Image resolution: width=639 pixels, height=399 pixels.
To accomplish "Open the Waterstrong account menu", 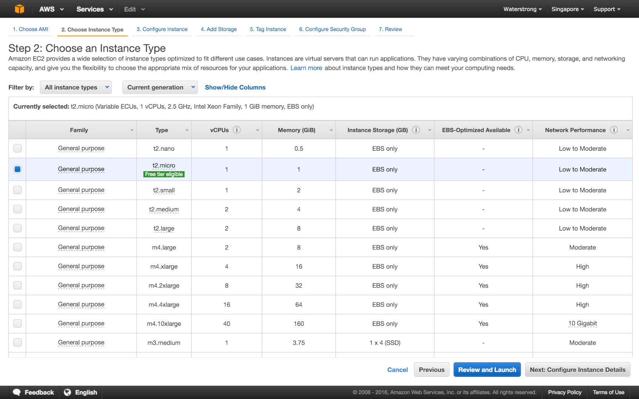I will [523, 9].
